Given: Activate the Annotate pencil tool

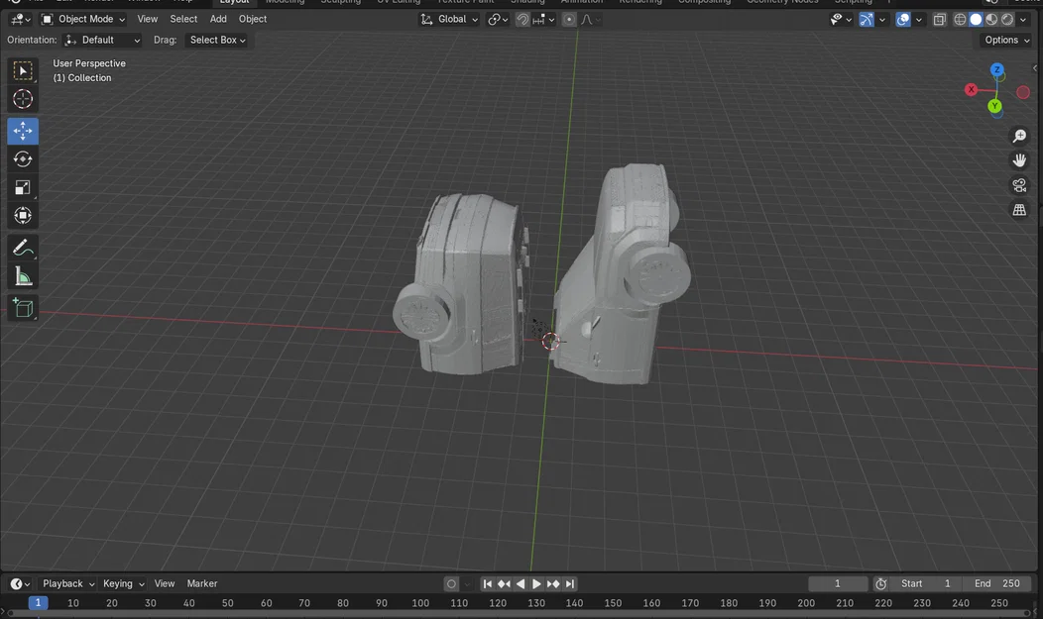Looking at the screenshot, I should [23, 248].
